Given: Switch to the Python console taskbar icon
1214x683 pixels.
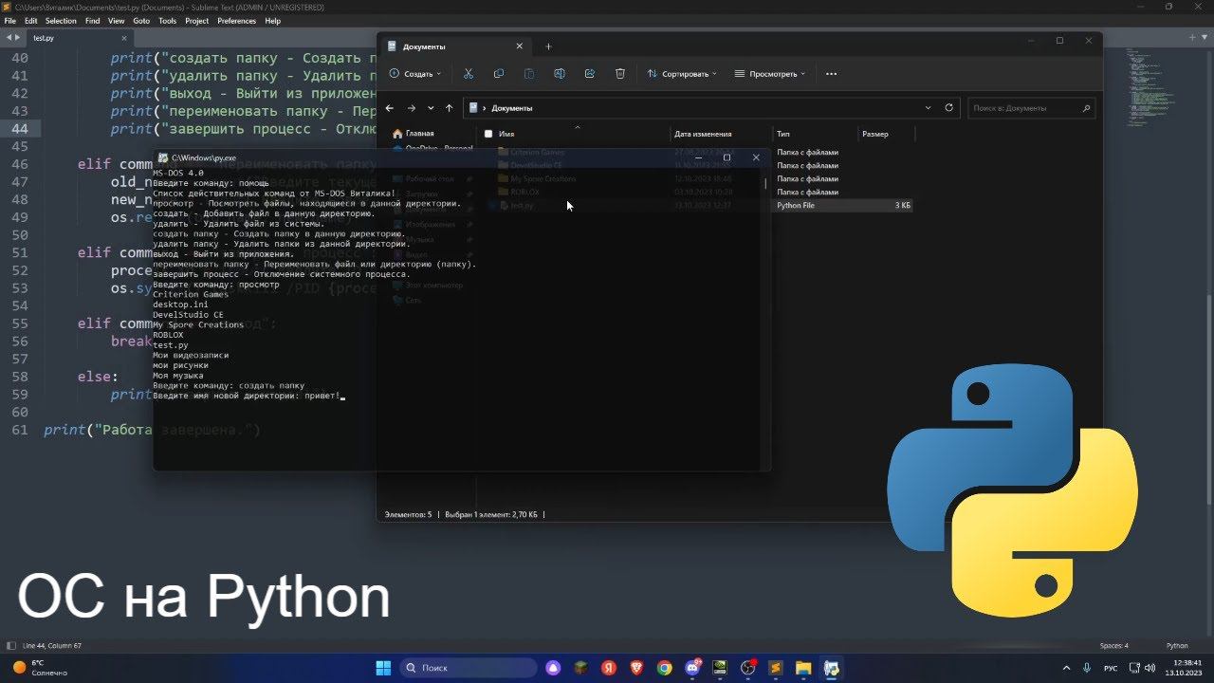Looking at the screenshot, I should point(831,668).
